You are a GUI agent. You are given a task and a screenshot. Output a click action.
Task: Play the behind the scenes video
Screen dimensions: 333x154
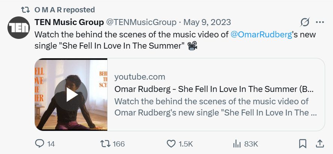[71, 95]
